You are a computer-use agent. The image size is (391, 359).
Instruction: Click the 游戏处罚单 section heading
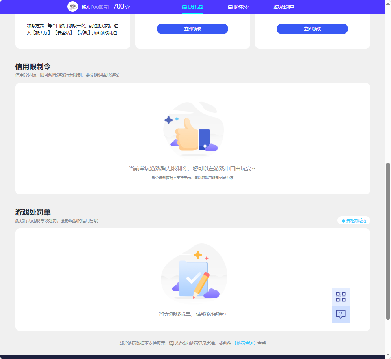pyautogui.click(x=33, y=212)
